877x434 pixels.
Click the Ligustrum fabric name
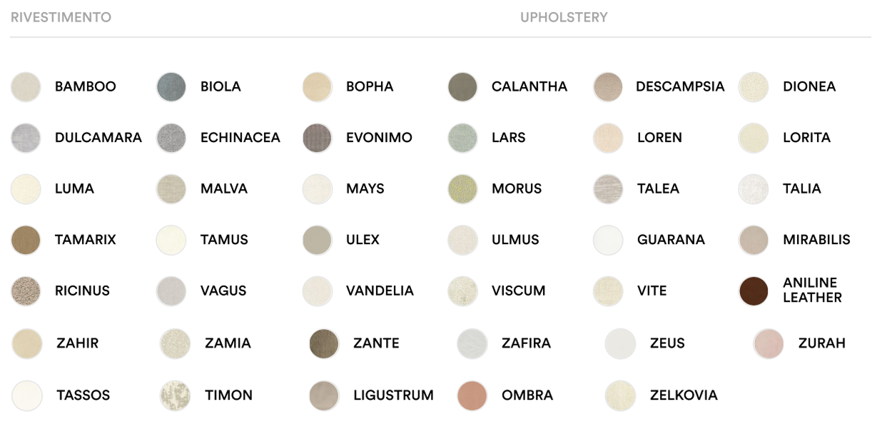pos(393,395)
